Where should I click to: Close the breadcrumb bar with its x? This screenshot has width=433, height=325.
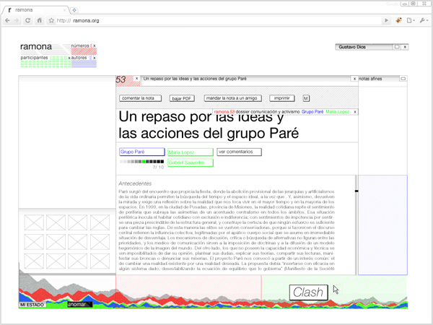pyautogui.click(x=355, y=112)
